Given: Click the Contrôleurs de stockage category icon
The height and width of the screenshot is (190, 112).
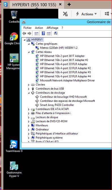Looking at the screenshot, I should click(33, 93).
